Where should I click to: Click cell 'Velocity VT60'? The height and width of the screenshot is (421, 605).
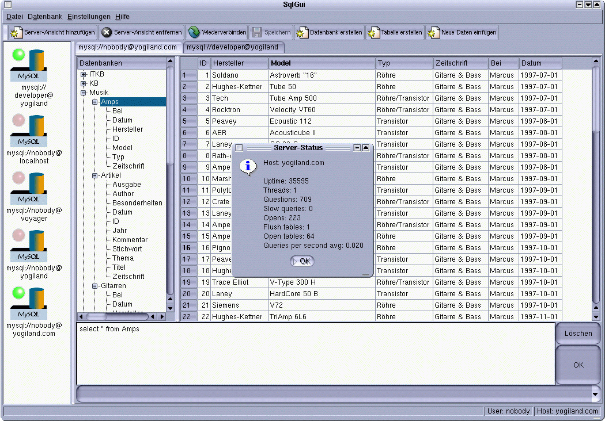(322, 110)
